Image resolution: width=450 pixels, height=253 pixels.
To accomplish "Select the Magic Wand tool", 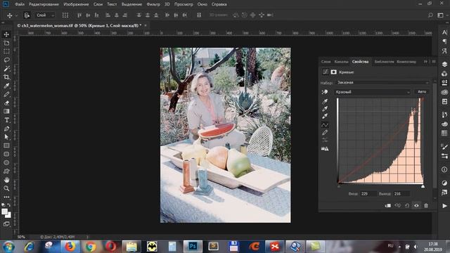I will (6, 69).
